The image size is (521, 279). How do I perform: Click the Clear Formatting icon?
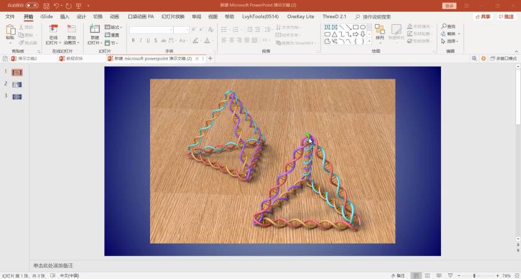tap(211, 30)
